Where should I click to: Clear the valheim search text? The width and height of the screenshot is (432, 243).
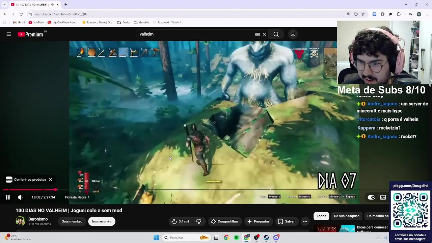(x=265, y=34)
